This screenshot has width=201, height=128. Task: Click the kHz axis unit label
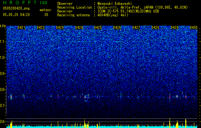click(3, 26)
